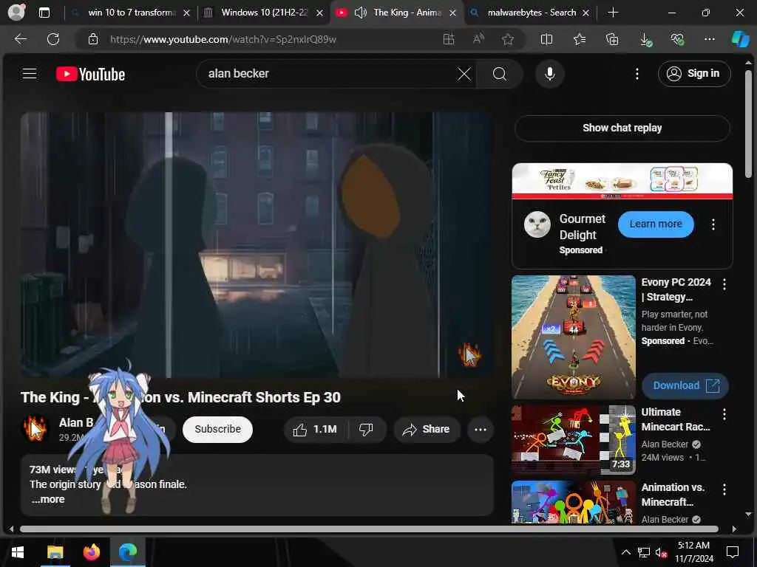Show chat replay

point(622,128)
